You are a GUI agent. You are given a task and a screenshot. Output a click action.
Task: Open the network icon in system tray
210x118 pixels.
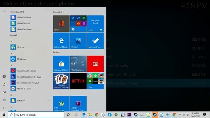coord(184,115)
